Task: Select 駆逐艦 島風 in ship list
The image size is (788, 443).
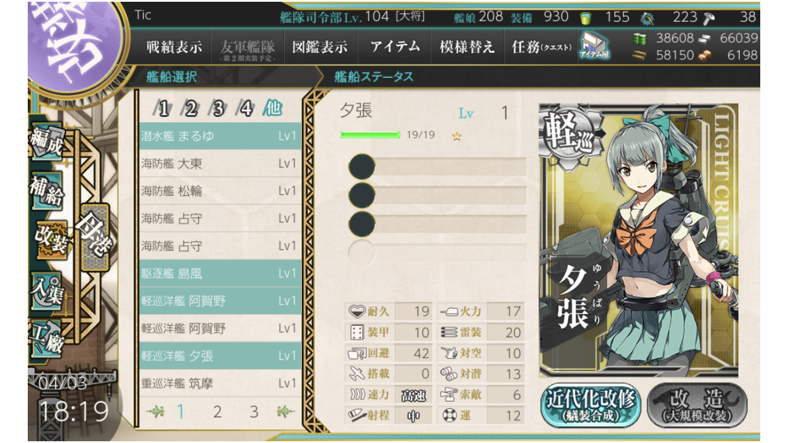Action: tap(220, 273)
